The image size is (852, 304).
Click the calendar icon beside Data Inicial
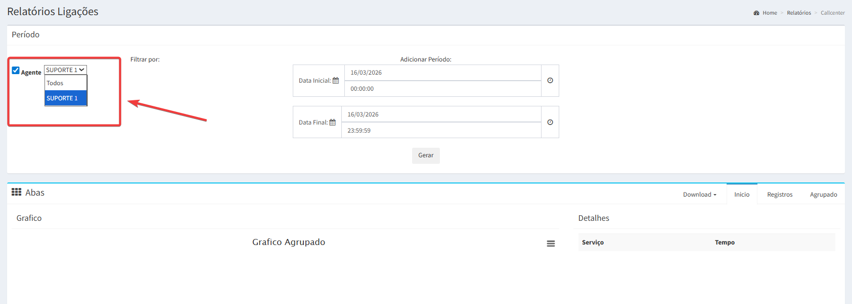(336, 81)
